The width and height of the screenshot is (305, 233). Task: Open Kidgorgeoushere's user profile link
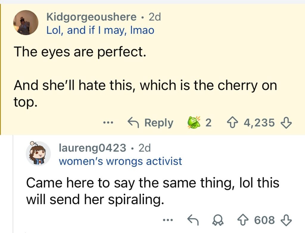coord(91,17)
